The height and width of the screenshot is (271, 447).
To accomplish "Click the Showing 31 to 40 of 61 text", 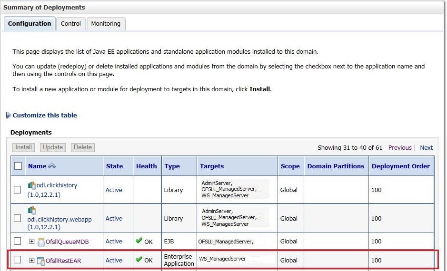I will (350, 148).
